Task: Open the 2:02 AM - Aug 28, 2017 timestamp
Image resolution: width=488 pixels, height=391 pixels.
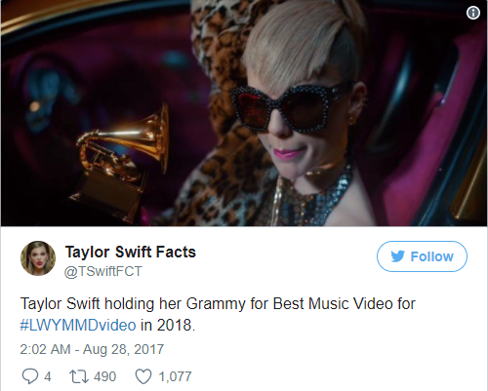Action: [x=92, y=349]
